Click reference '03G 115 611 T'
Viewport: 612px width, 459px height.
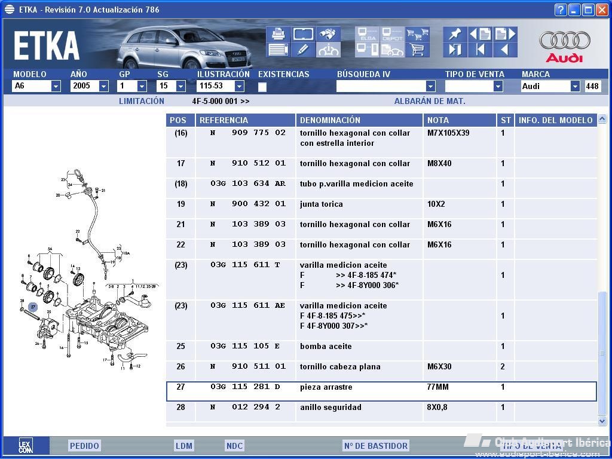point(245,265)
